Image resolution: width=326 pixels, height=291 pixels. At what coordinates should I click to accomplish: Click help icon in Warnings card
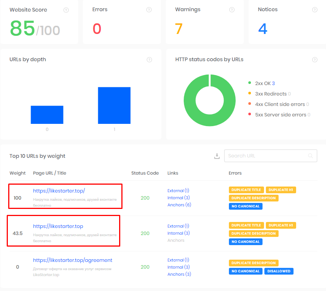pyautogui.click(x=232, y=10)
